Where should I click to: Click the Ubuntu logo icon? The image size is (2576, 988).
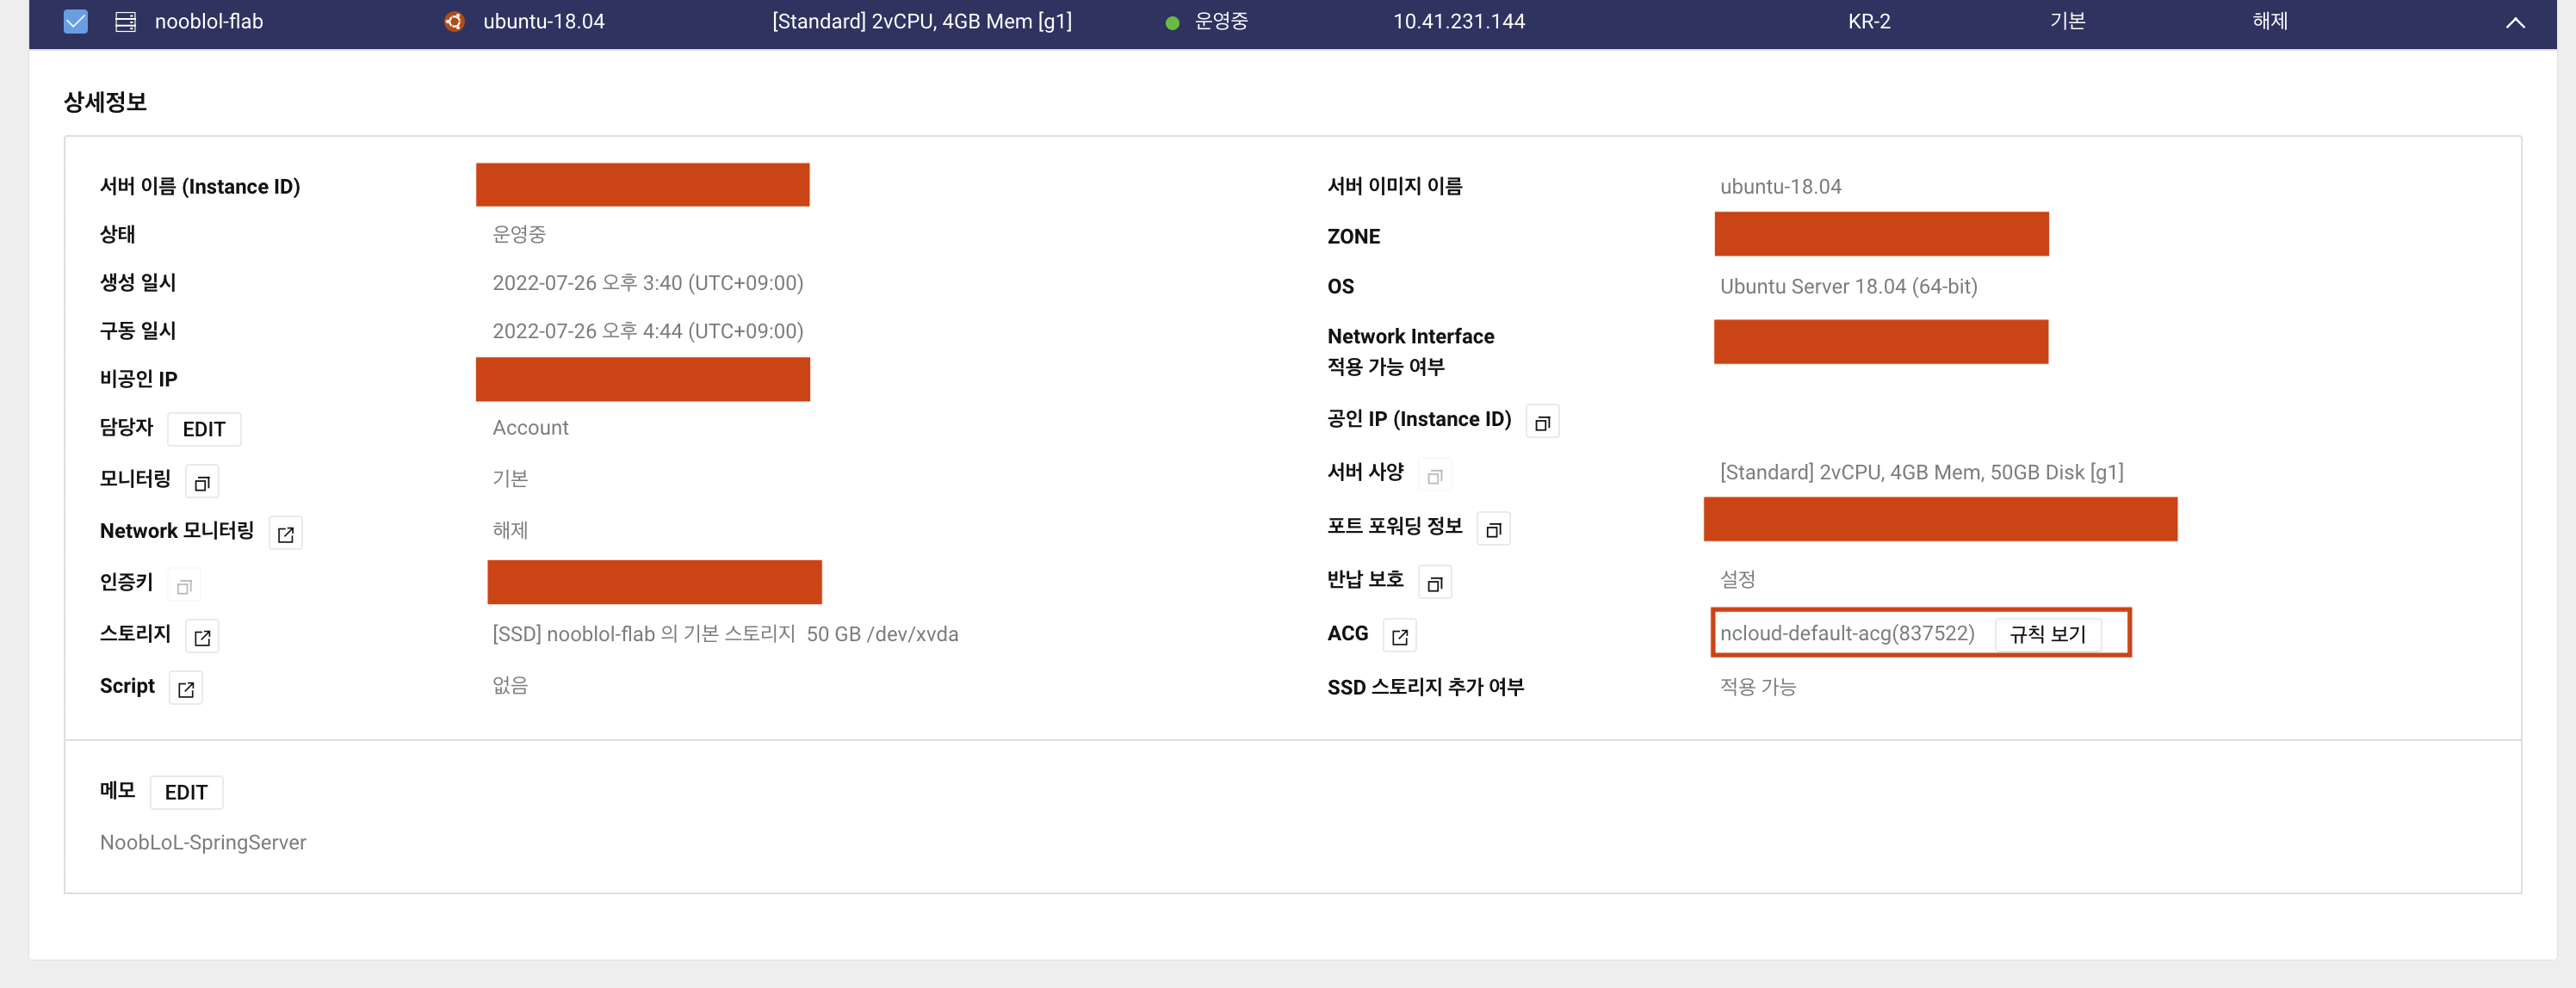click(x=454, y=21)
